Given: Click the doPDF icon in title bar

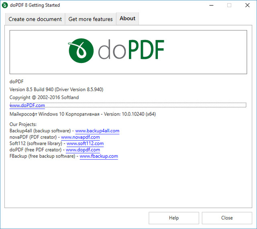Looking at the screenshot, I should (x=5, y=5).
